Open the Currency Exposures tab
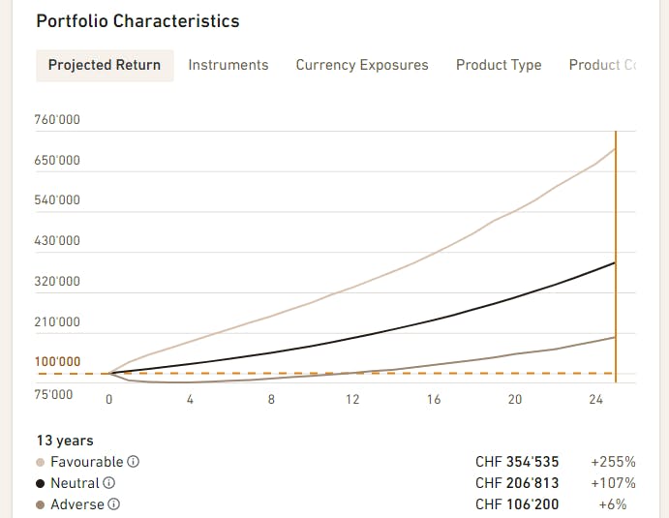The height and width of the screenshot is (518, 669). pyautogui.click(x=362, y=65)
